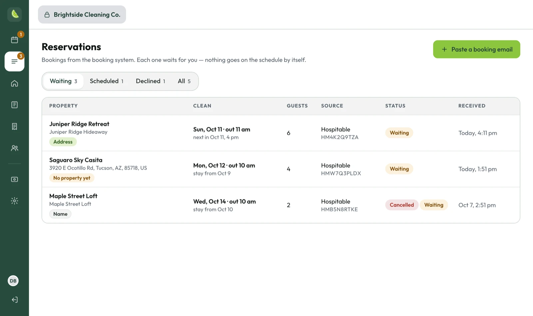This screenshot has height=316, width=533.
Task: Click the Cancelled status badge
Action: pos(402,205)
